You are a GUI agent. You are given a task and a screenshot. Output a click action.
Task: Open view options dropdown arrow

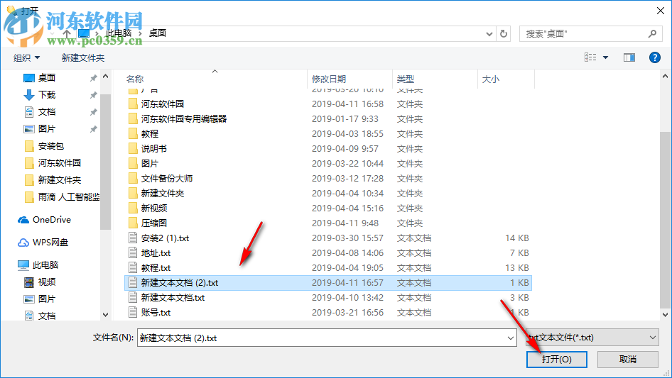[x=605, y=57]
